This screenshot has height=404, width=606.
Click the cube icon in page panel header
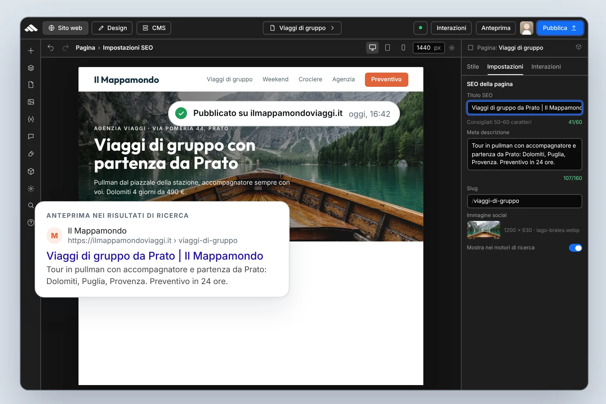[578, 47]
